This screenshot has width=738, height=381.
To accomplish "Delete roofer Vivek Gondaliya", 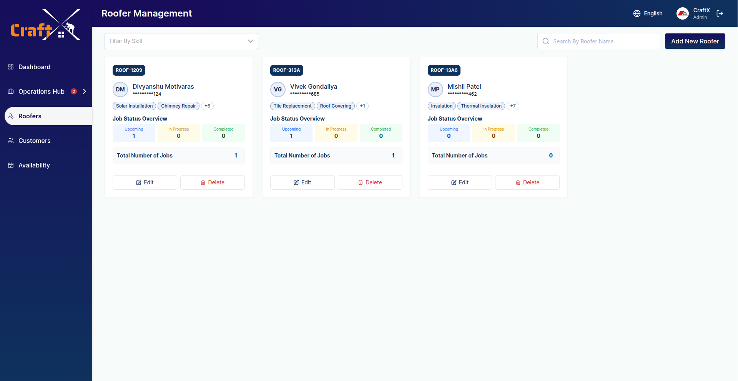I will 370,182.
